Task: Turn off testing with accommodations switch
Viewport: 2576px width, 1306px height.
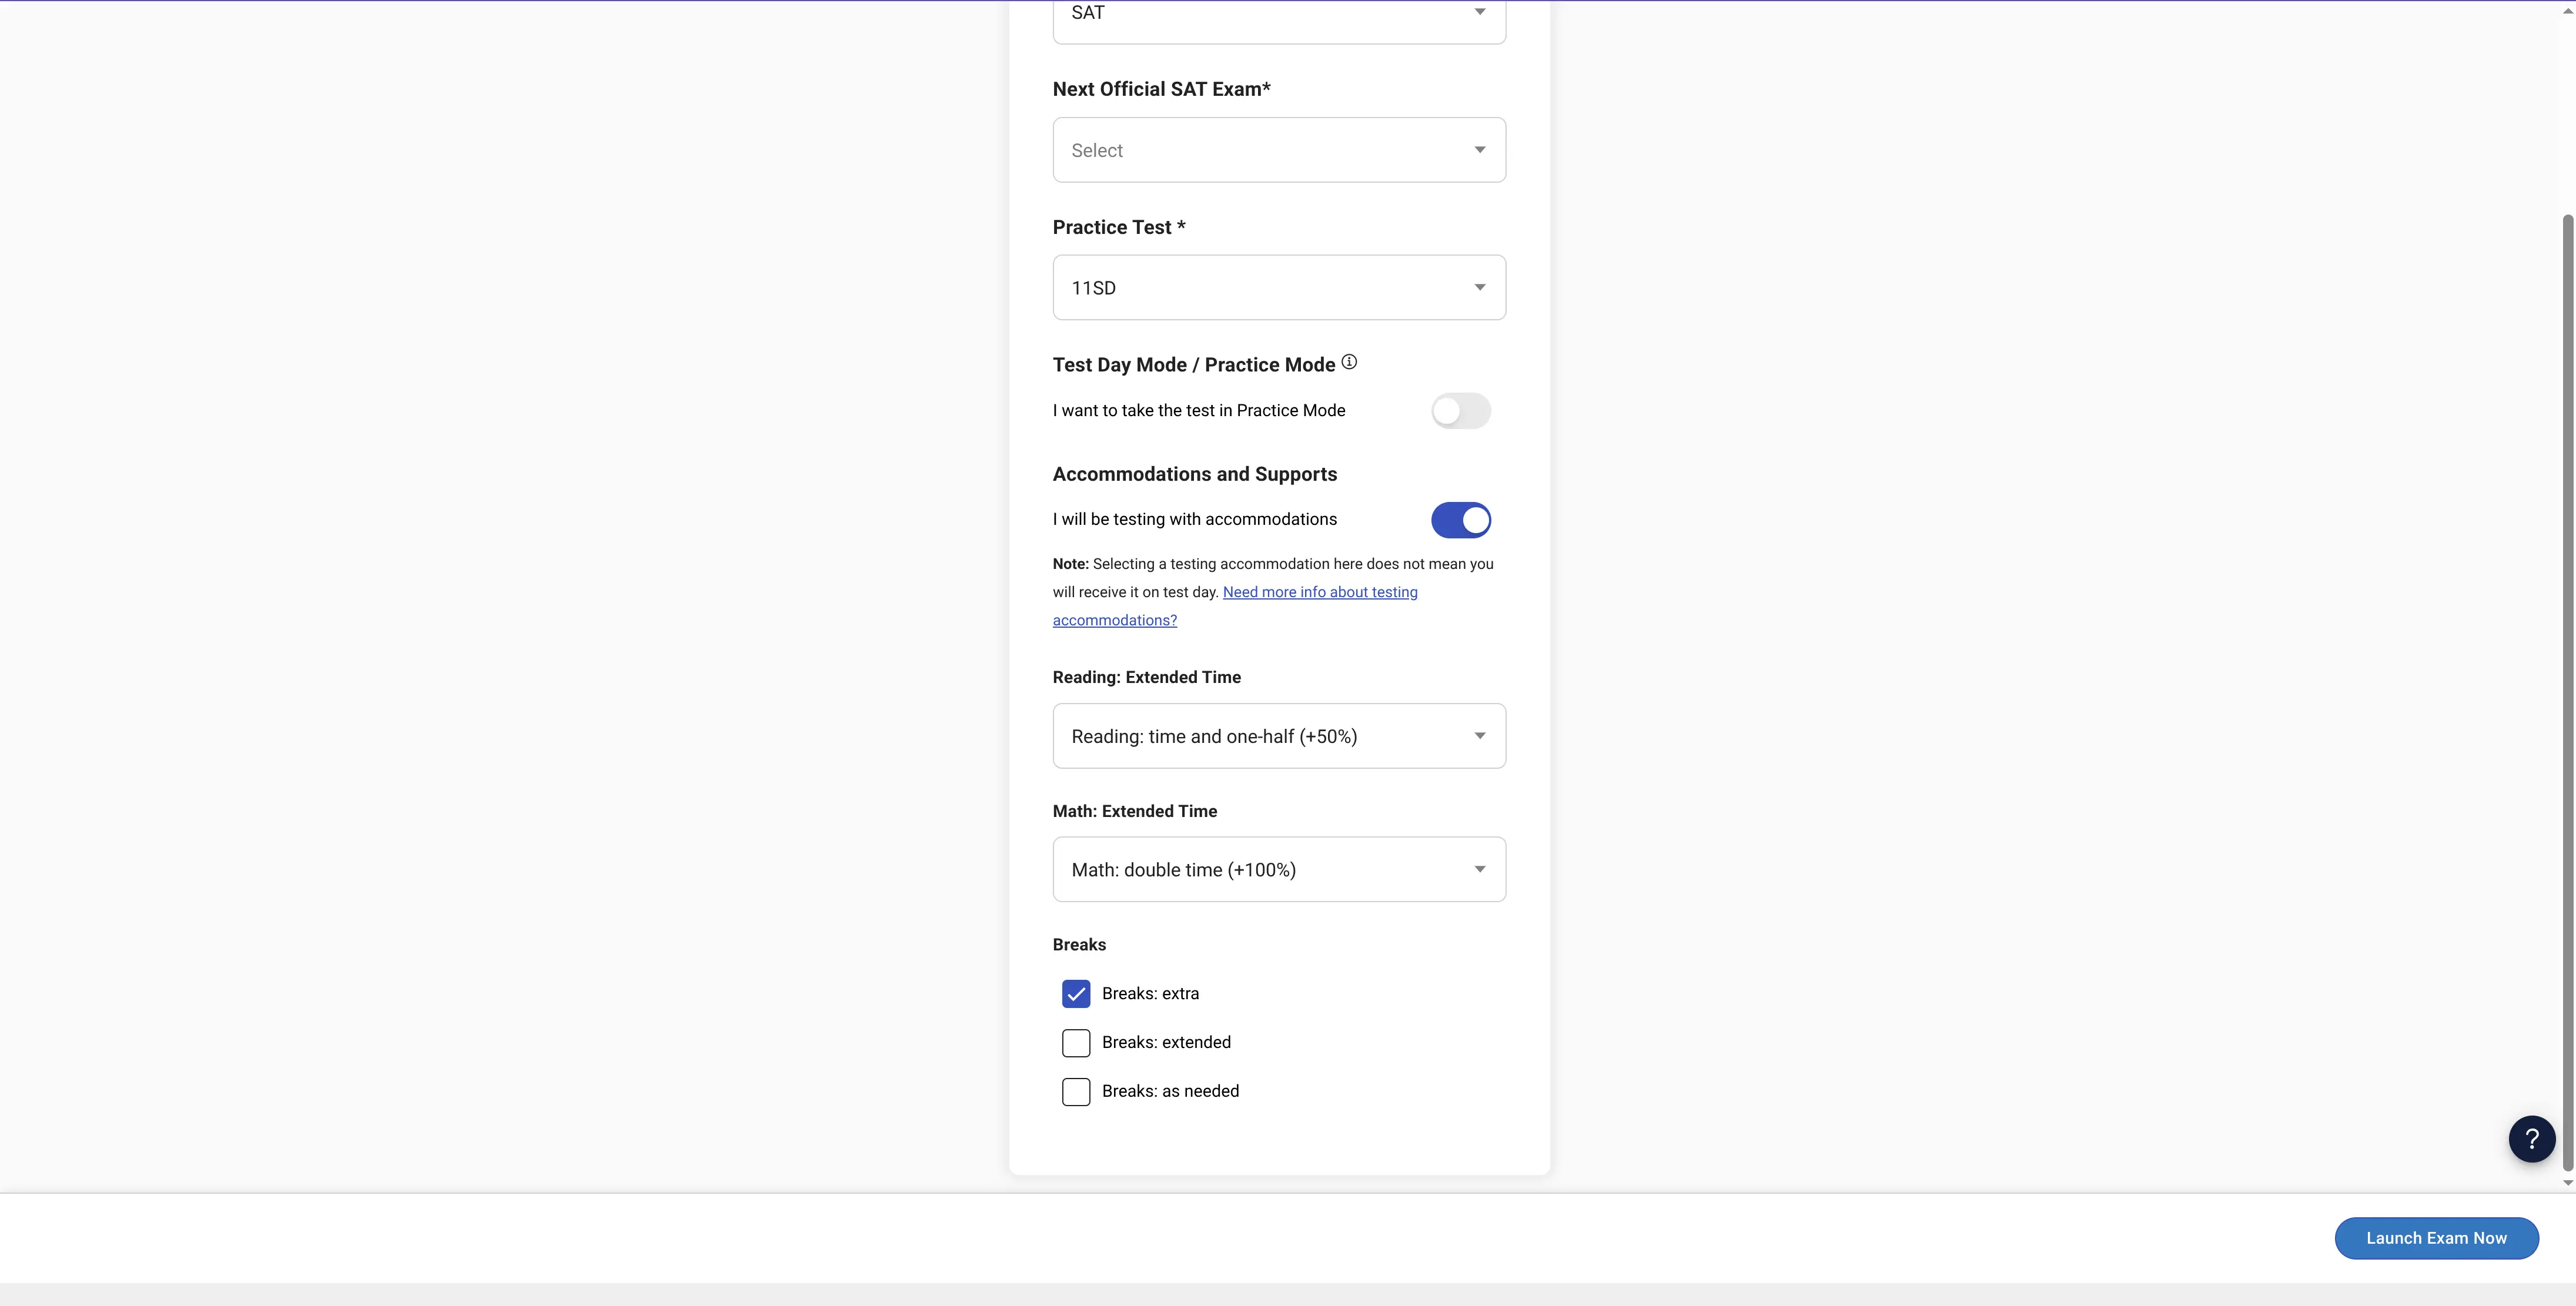Action: (1460, 520)
